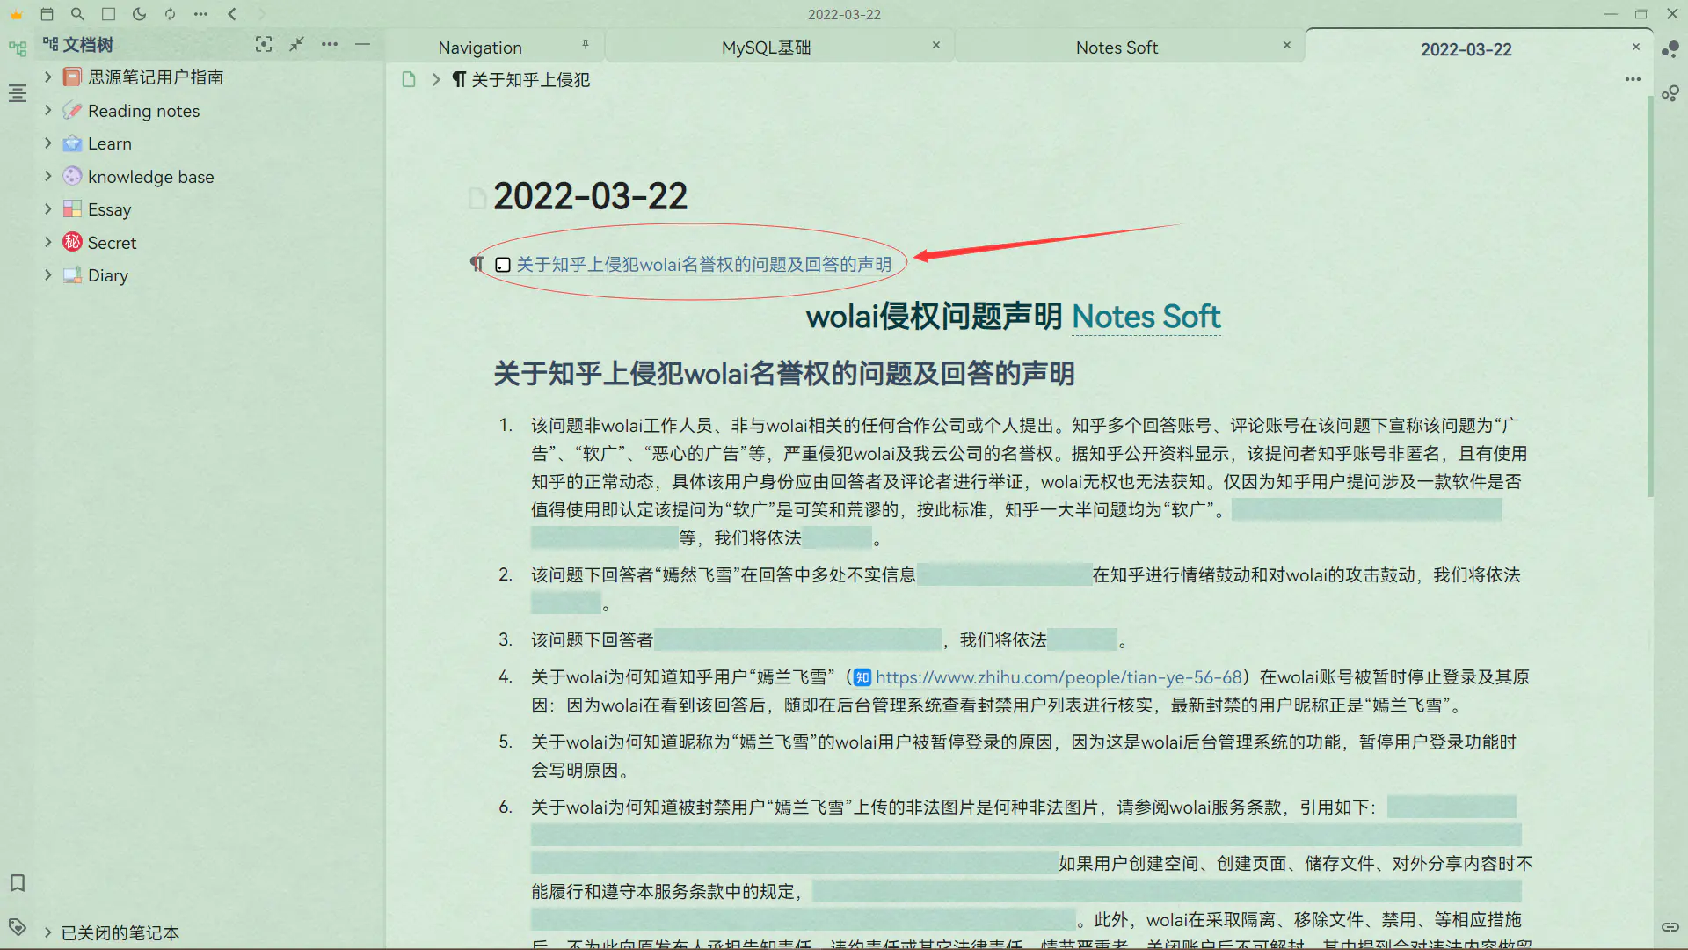Toggle dark mode moon icon
The width and height of the screenshot is (1688, 950).
[x=139, y=14]
